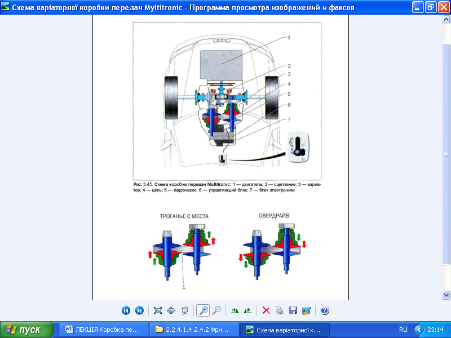Viewport: 451px width, 338px height.
Task: Click the 23:14 clock
Action: (435, 330)
